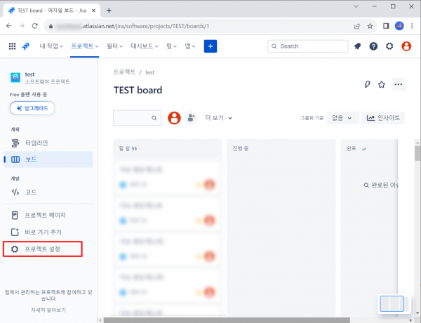Open the Jira app switcher grid icon
421x323 pixels.
(x=12, y=46)
